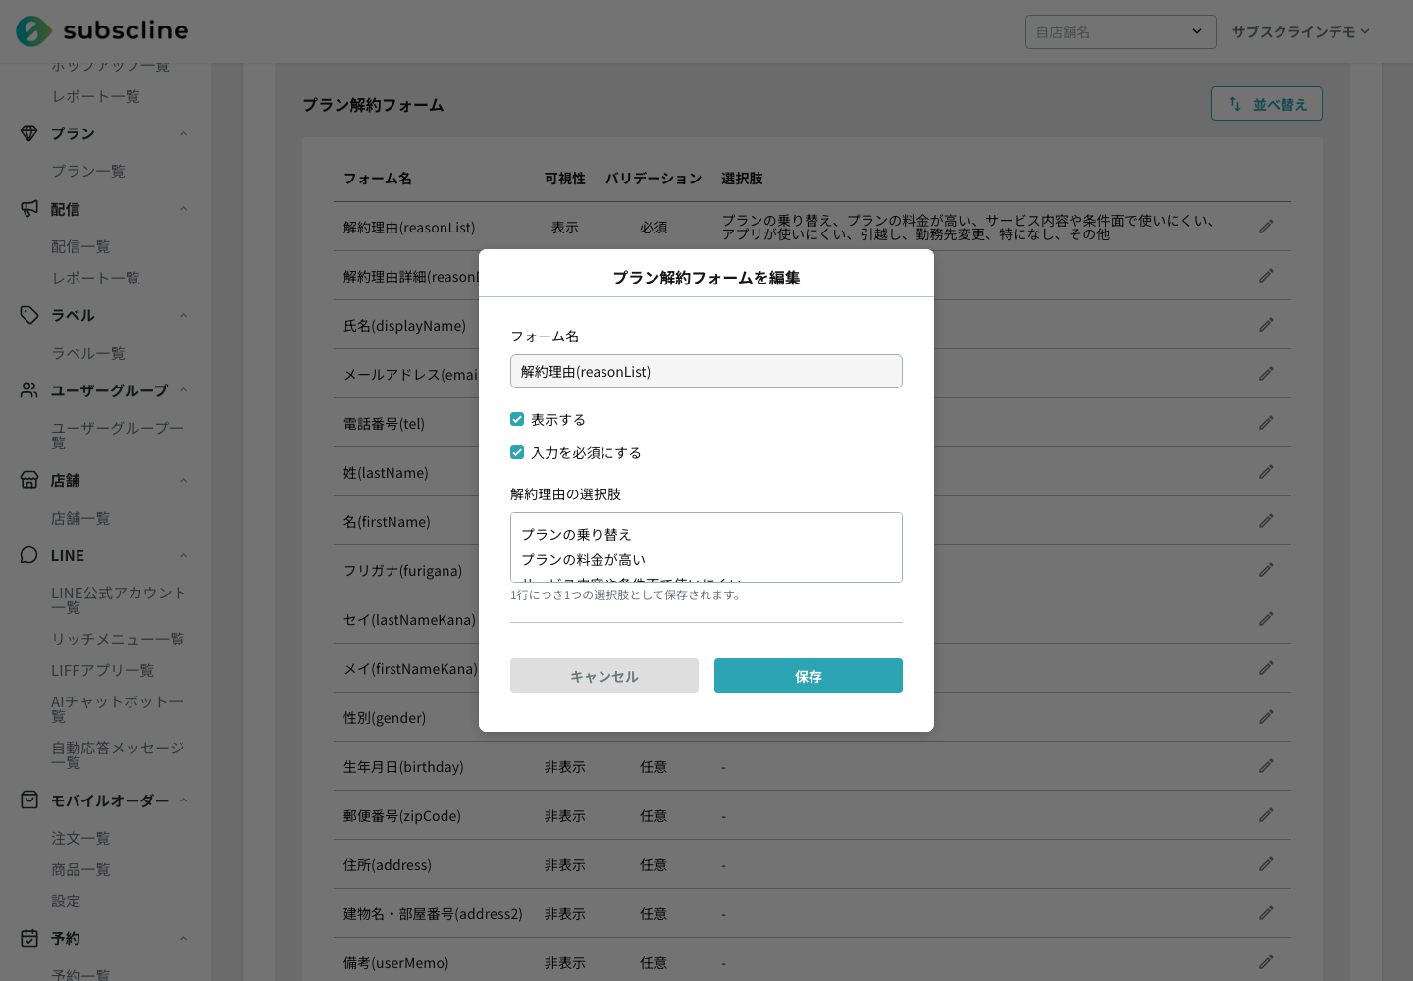Open 店舗一覧 in sidebar

(x=80, y=518)
